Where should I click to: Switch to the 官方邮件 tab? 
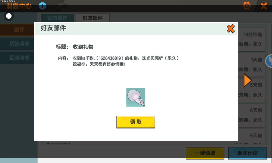click(x=57, y=18)
